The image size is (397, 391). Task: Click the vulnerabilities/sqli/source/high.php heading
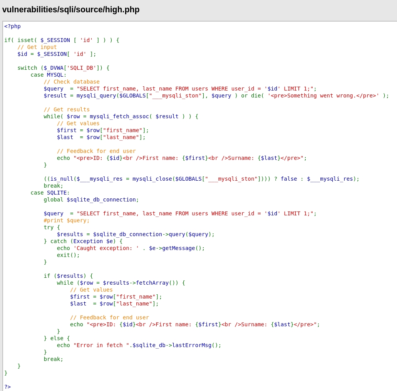click(x=71, y=10)
